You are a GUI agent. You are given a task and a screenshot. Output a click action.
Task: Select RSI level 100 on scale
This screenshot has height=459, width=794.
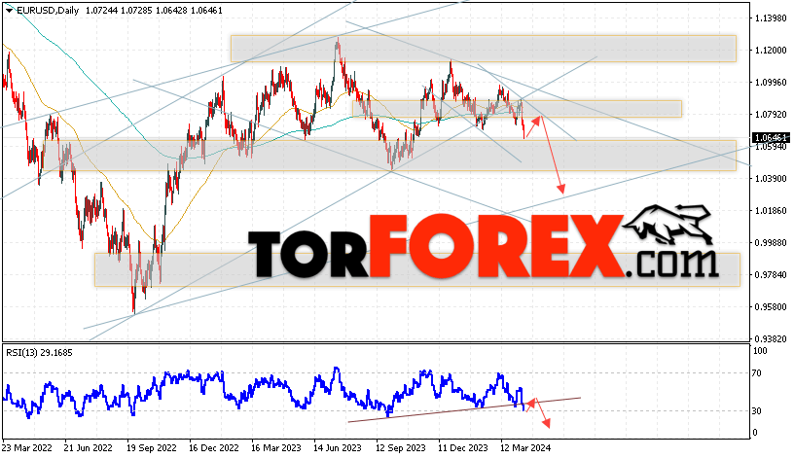[760, 351]
